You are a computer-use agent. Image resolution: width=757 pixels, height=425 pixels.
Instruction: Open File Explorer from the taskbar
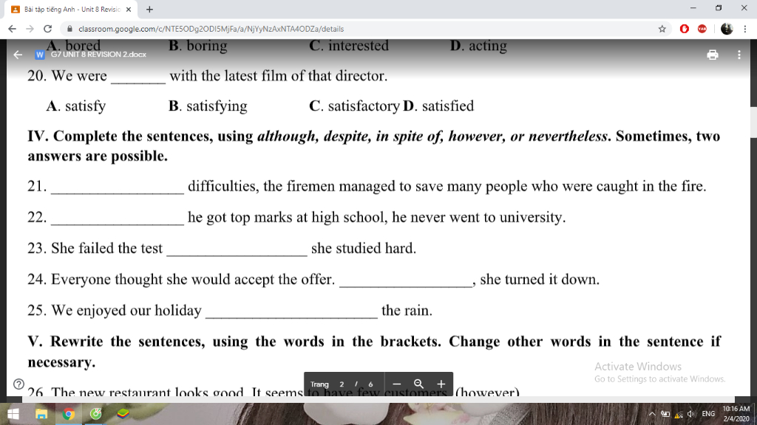(x=41, y=414)
